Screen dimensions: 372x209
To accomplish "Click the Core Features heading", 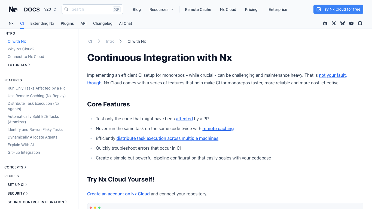I will (108, 104).
